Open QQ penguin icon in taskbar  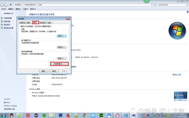(x=12, y=115)
